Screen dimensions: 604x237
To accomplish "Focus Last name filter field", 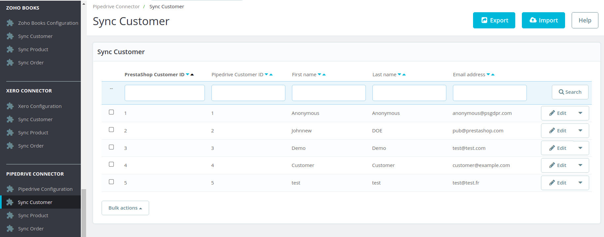I will click(x=409, y=93).
